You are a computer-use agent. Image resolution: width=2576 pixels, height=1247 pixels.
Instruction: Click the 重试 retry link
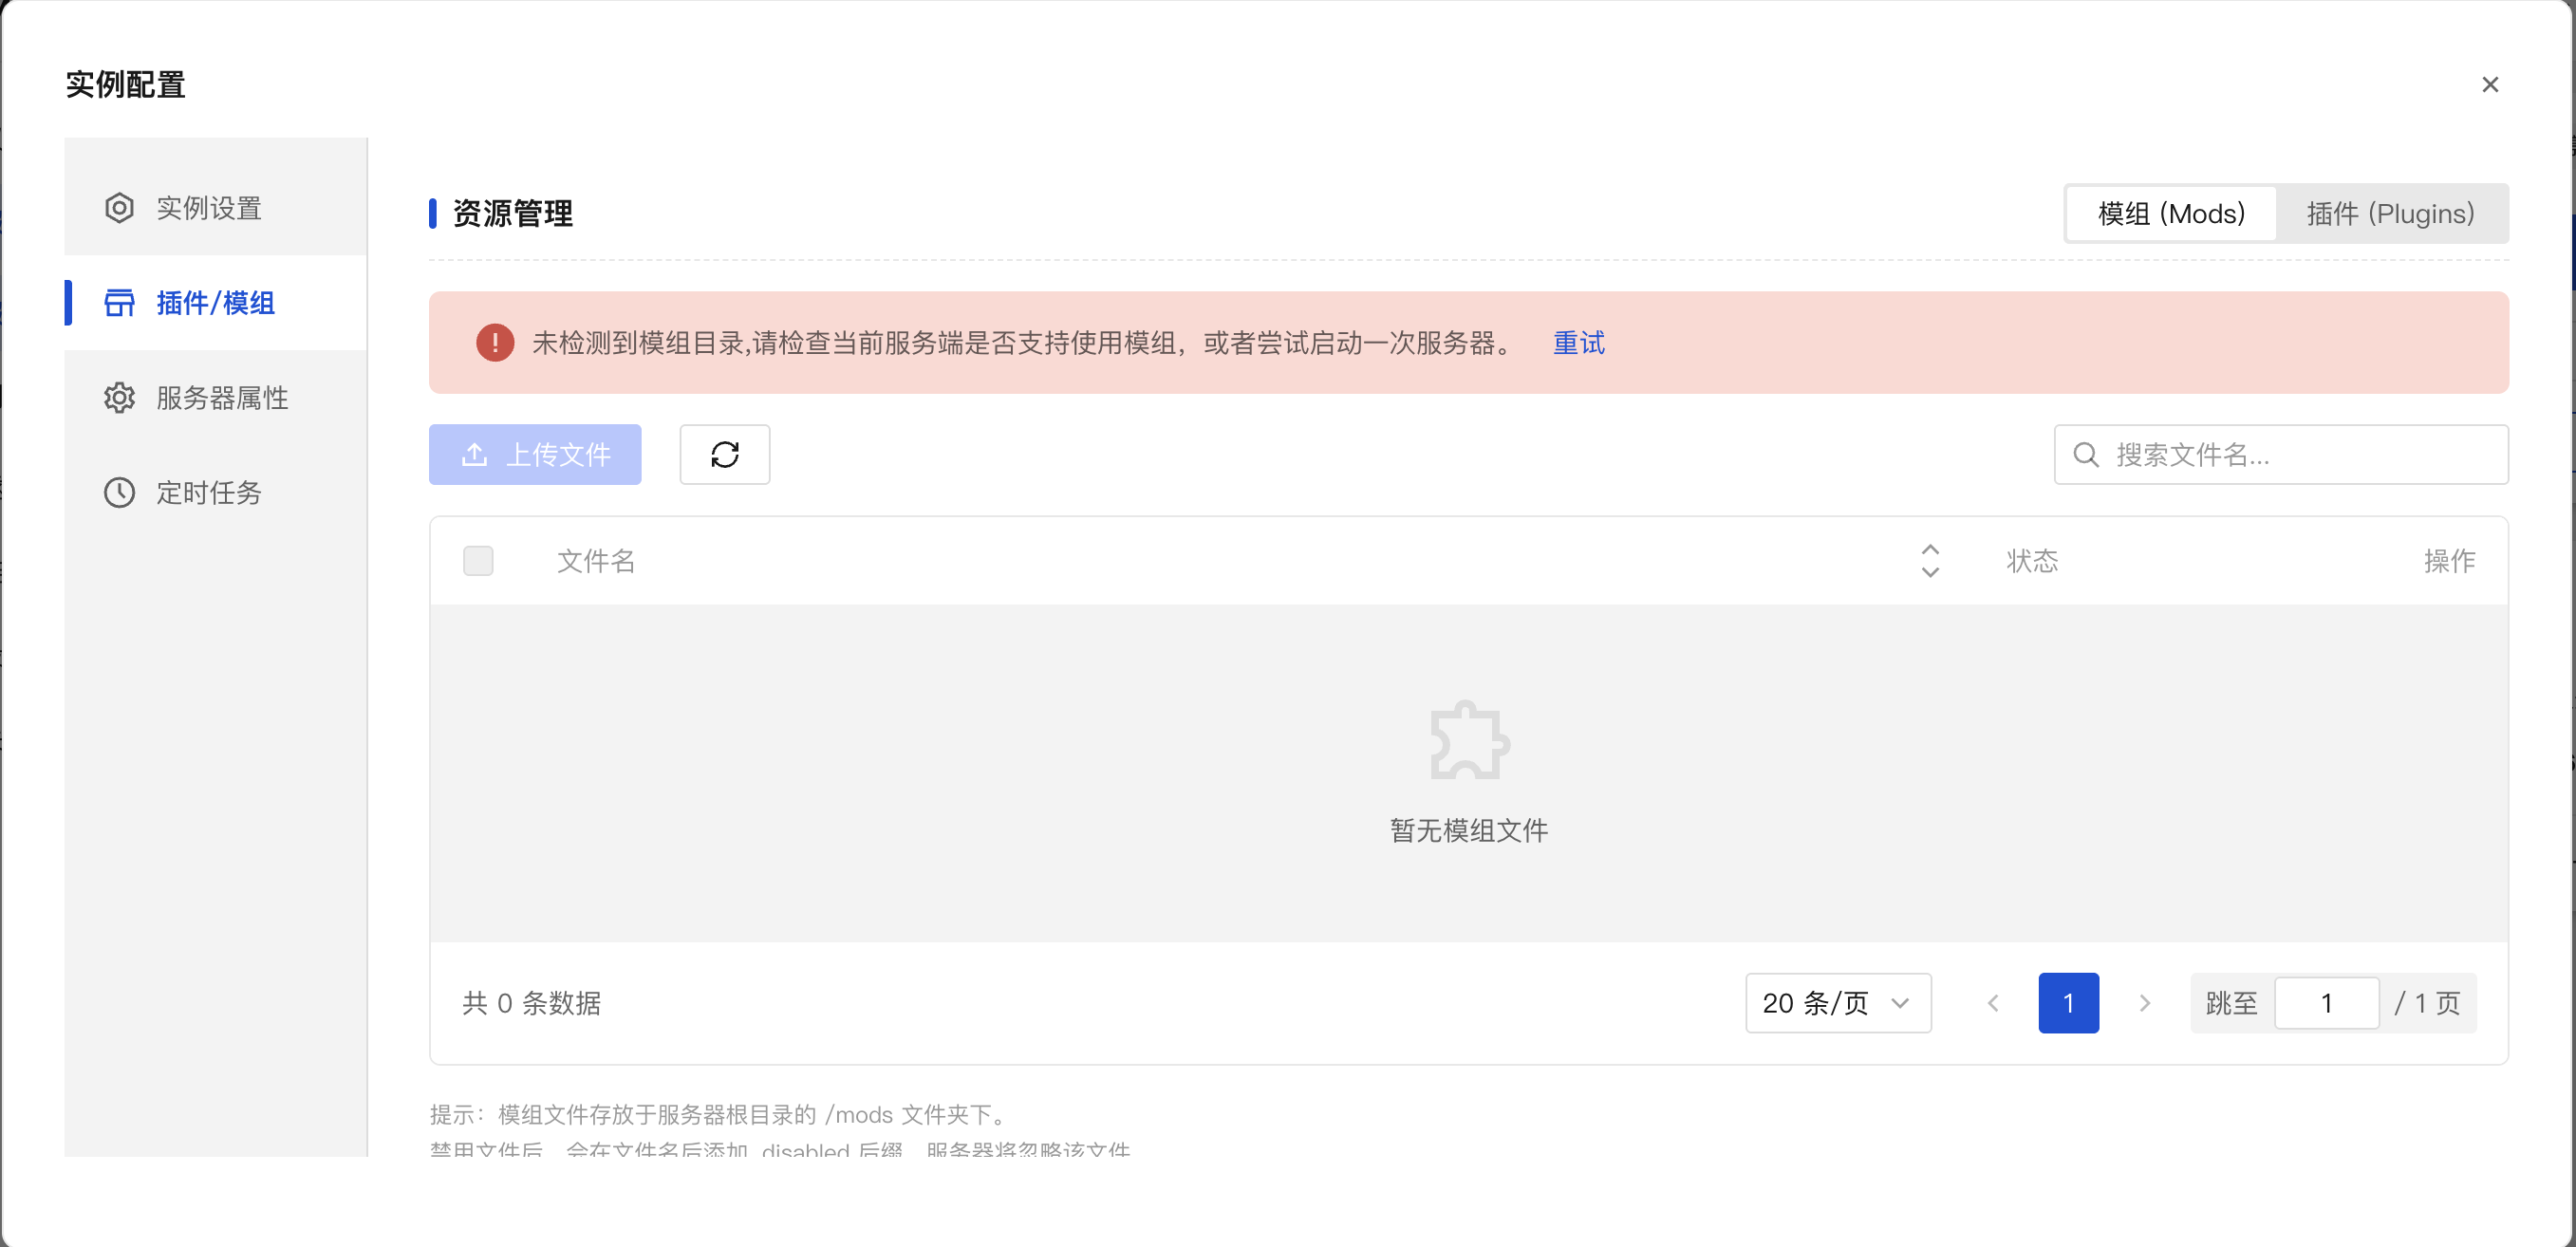[1578, 343]
